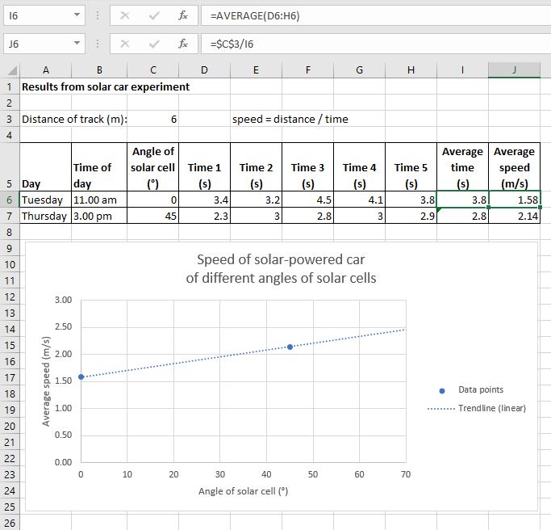Click the Thursday Time 5 cell showing 2.9

pos(411,216)
